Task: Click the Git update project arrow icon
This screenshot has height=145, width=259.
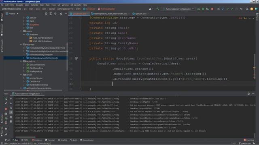Action: click(x=223, y=9)
